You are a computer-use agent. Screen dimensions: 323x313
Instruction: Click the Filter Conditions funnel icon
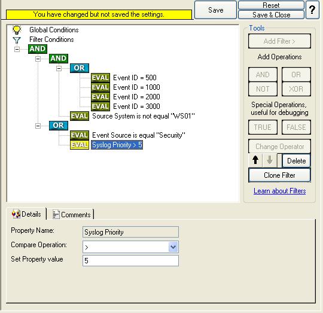17,40
